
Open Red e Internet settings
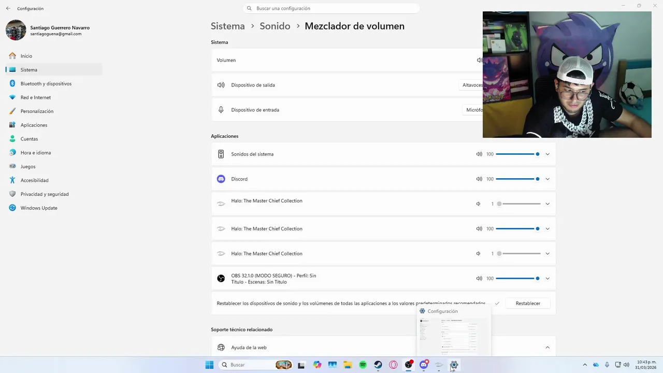pos(54,97)
